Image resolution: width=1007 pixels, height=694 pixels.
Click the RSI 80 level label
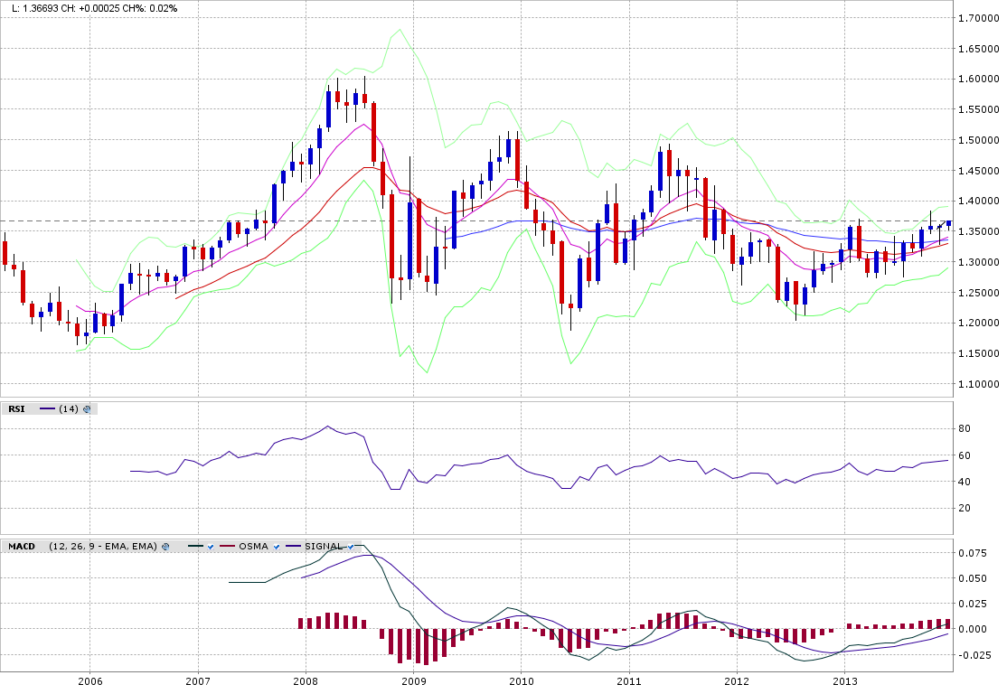point(964,428)
